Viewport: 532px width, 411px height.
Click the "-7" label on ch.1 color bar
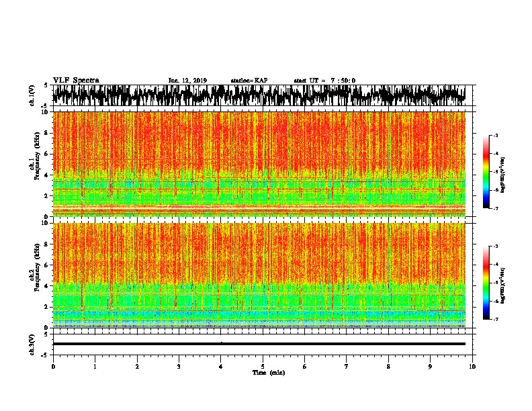pyautogui.click(x=496, y=208)
